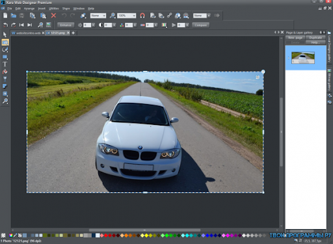Click the Undo arrow icon
This screenshot has height=244, width=333.
tap(64, 16)
